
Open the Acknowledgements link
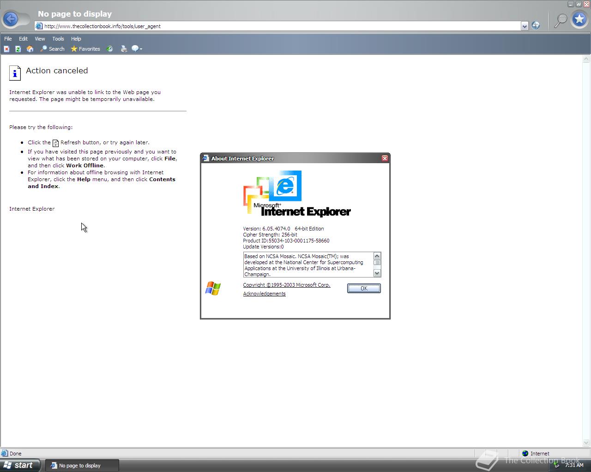pyautogui.click(x=265, y=294)
